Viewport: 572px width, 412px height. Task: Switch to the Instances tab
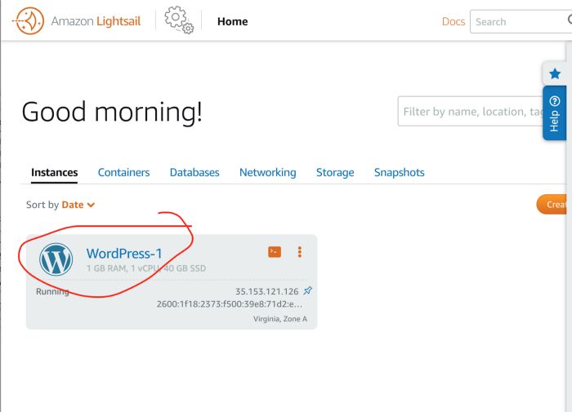pyautogui.click(x=55, y=172)
